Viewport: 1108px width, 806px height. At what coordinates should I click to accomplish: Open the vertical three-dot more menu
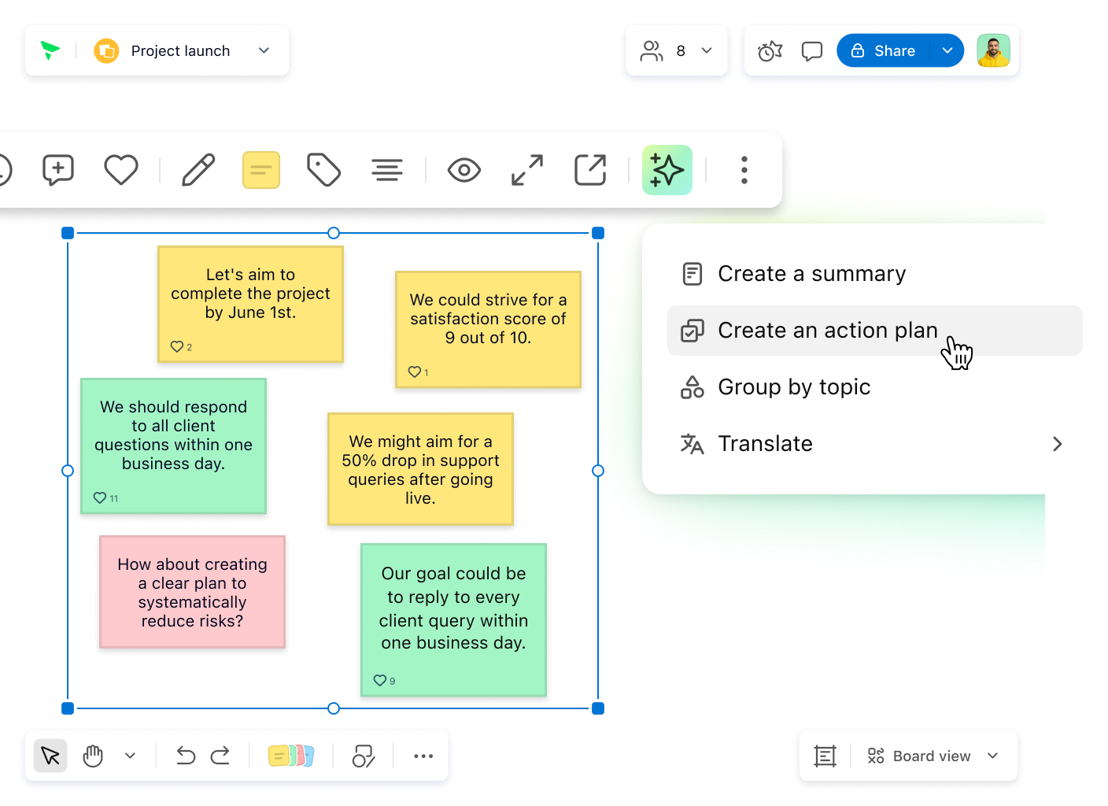744,170
